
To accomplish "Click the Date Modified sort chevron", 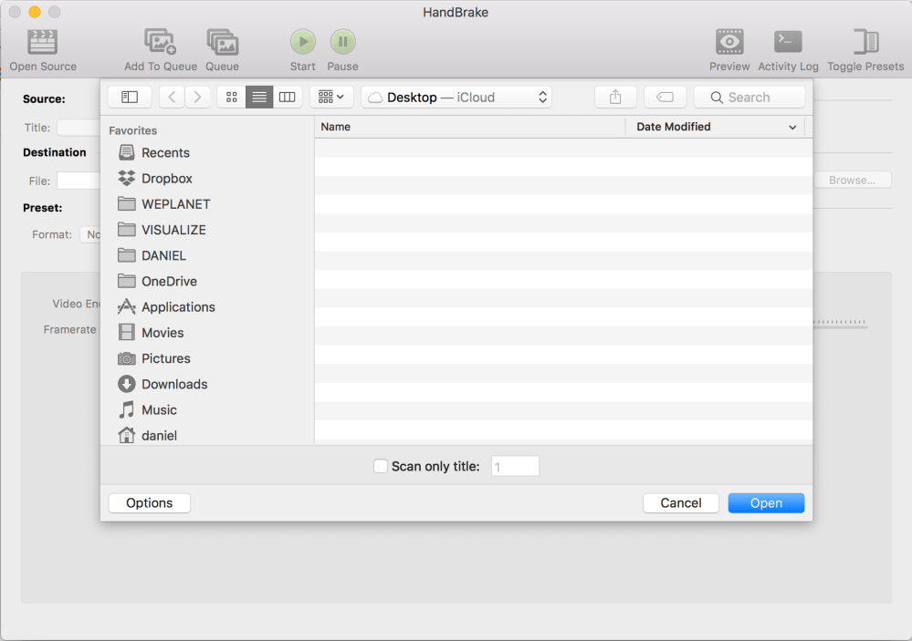I will pos(792,128).
